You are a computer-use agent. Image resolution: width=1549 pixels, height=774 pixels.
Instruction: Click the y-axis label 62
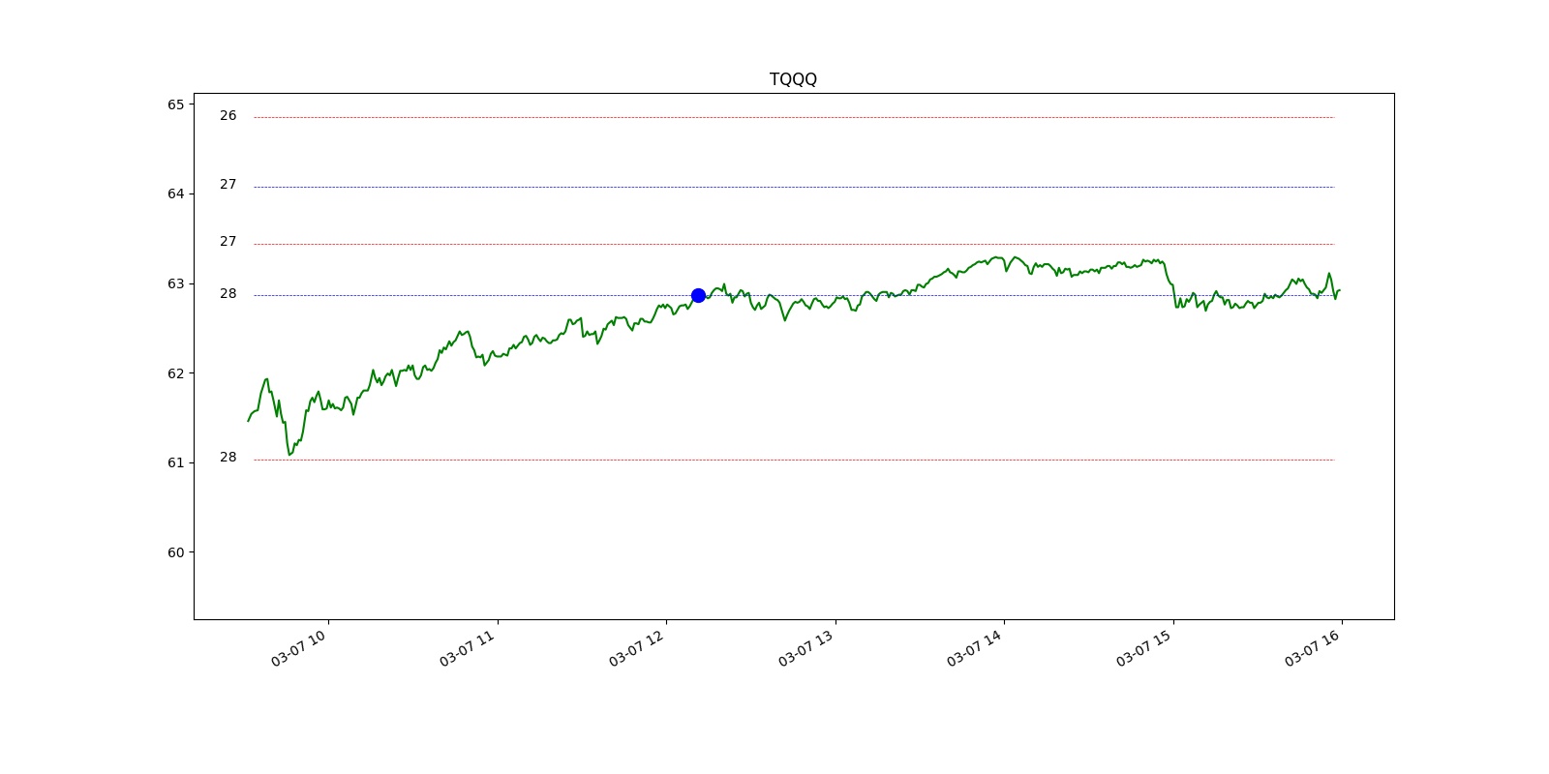click(x=175, y=373)
